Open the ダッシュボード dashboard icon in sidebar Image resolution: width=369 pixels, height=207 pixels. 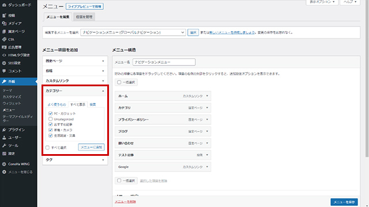(x=4, y=5)
